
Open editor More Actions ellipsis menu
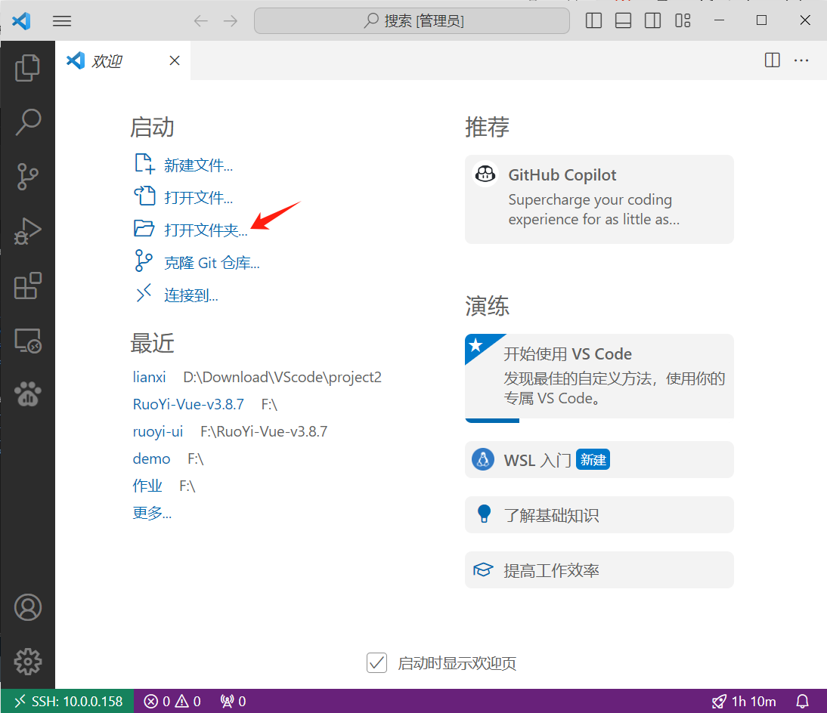801,60
